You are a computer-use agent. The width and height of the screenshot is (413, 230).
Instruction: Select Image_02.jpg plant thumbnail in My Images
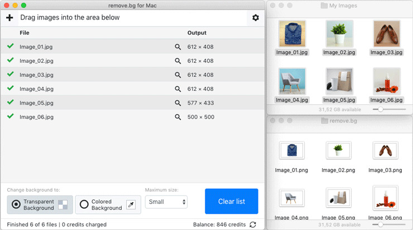(x=339, y=34)
